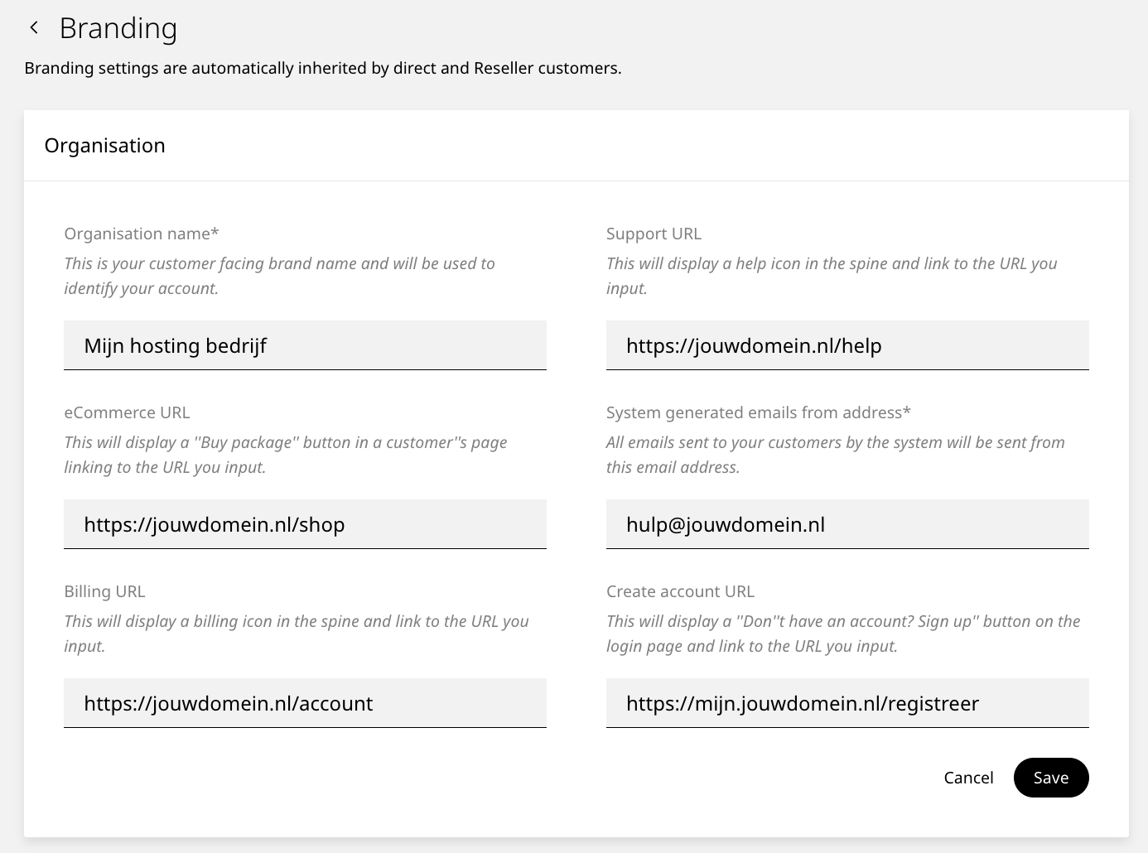This screenshot has height=853, width=1148.
Task: Select the eCommerce URL text box
Action: [305, 524]
